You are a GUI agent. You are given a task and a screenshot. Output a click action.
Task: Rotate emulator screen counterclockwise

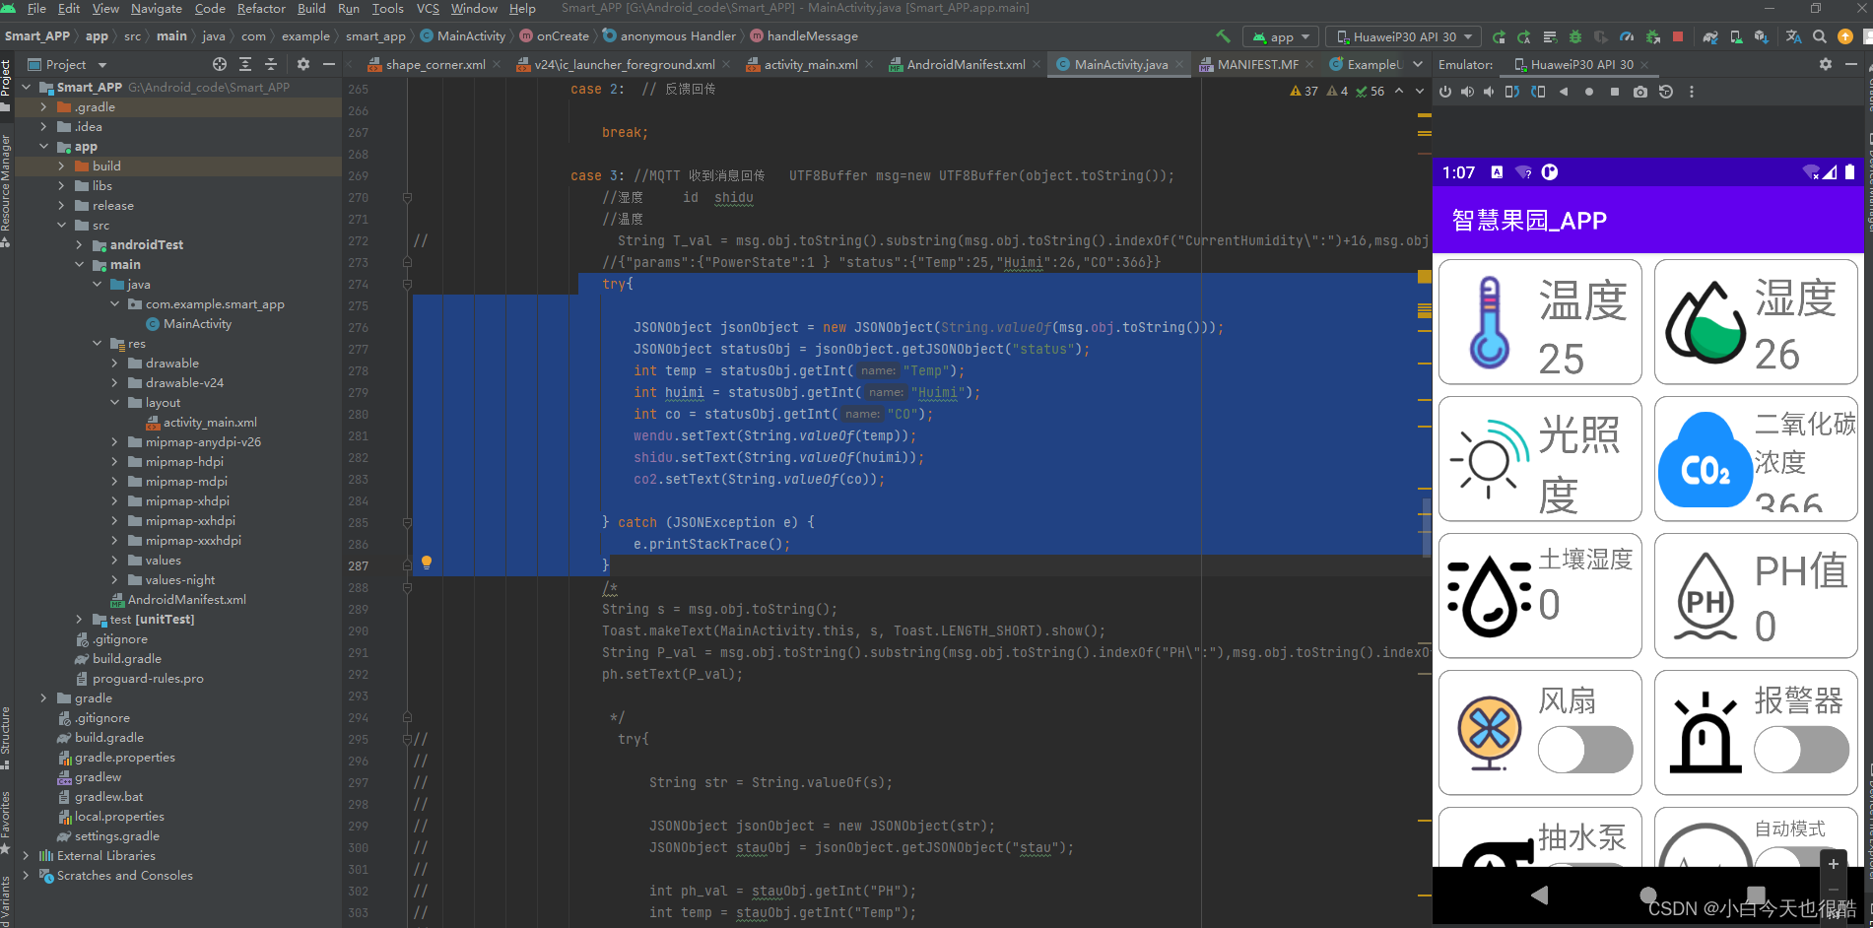pyautogui.click(x=1512, y=92)
